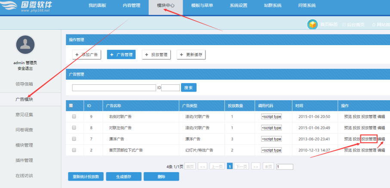This screenshot has height=188, width=390.
Task: Click 编辑 for the 漂浮广告 row
Action: coord(381,139)
